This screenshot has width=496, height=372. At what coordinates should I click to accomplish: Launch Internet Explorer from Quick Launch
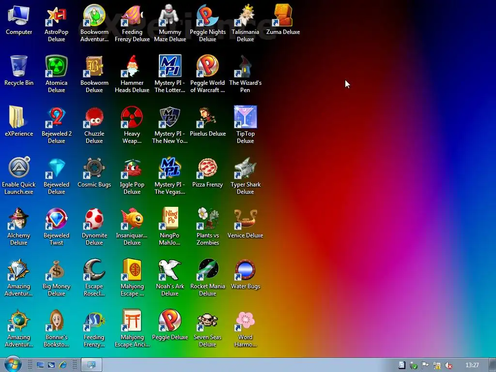tap(62, 365)
